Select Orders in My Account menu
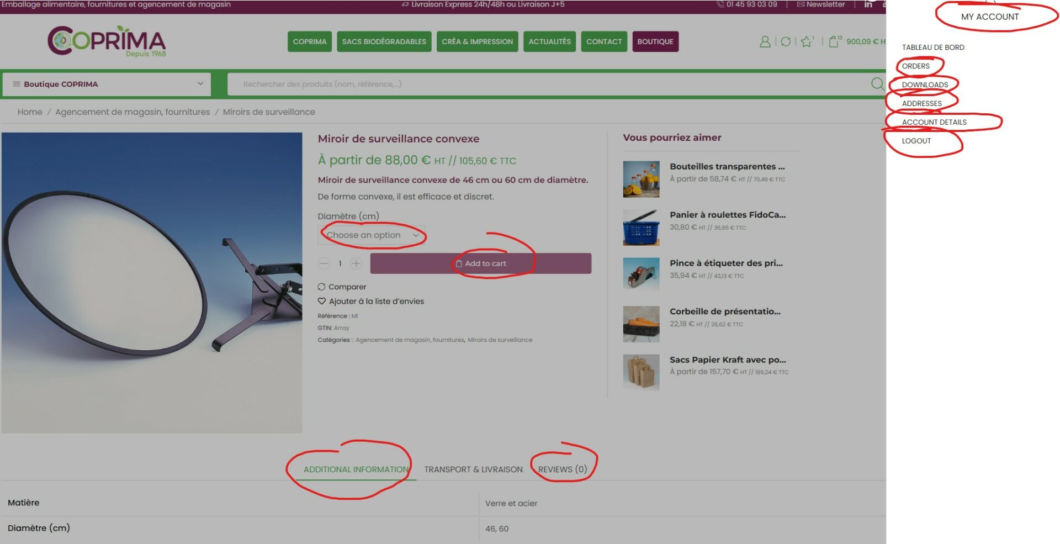The image size is (1060, 544). click(x=915, y=66)
